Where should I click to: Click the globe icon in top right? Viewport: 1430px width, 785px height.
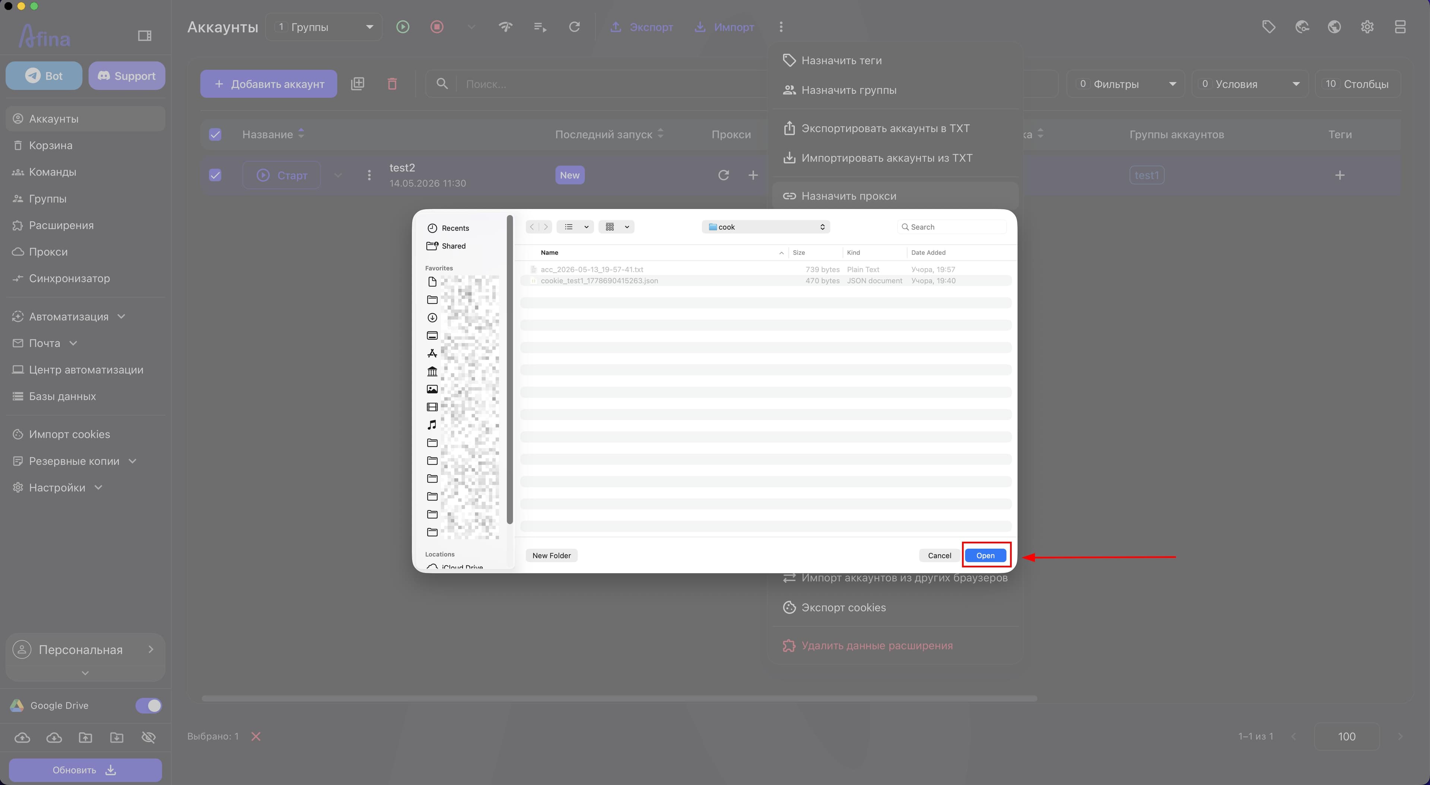[x=1335, y=27]
